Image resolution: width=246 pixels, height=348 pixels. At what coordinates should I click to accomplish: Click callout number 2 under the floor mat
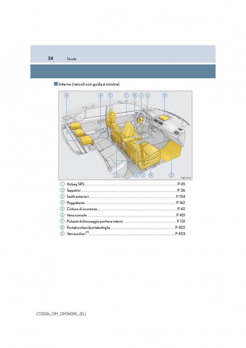coord(171,175)
